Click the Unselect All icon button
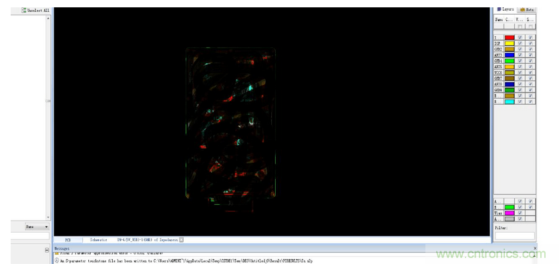This screenshot has width=559, height=264. [x=24, y=10]
